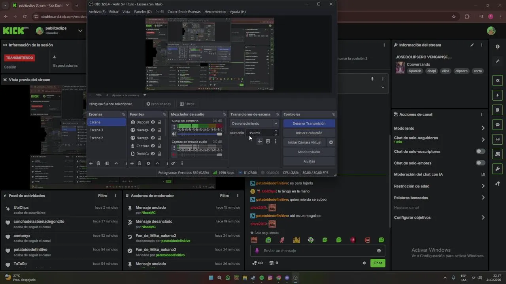Open Herramientas menu in OBS
506x284 pixels.
[x=215, y=12]
